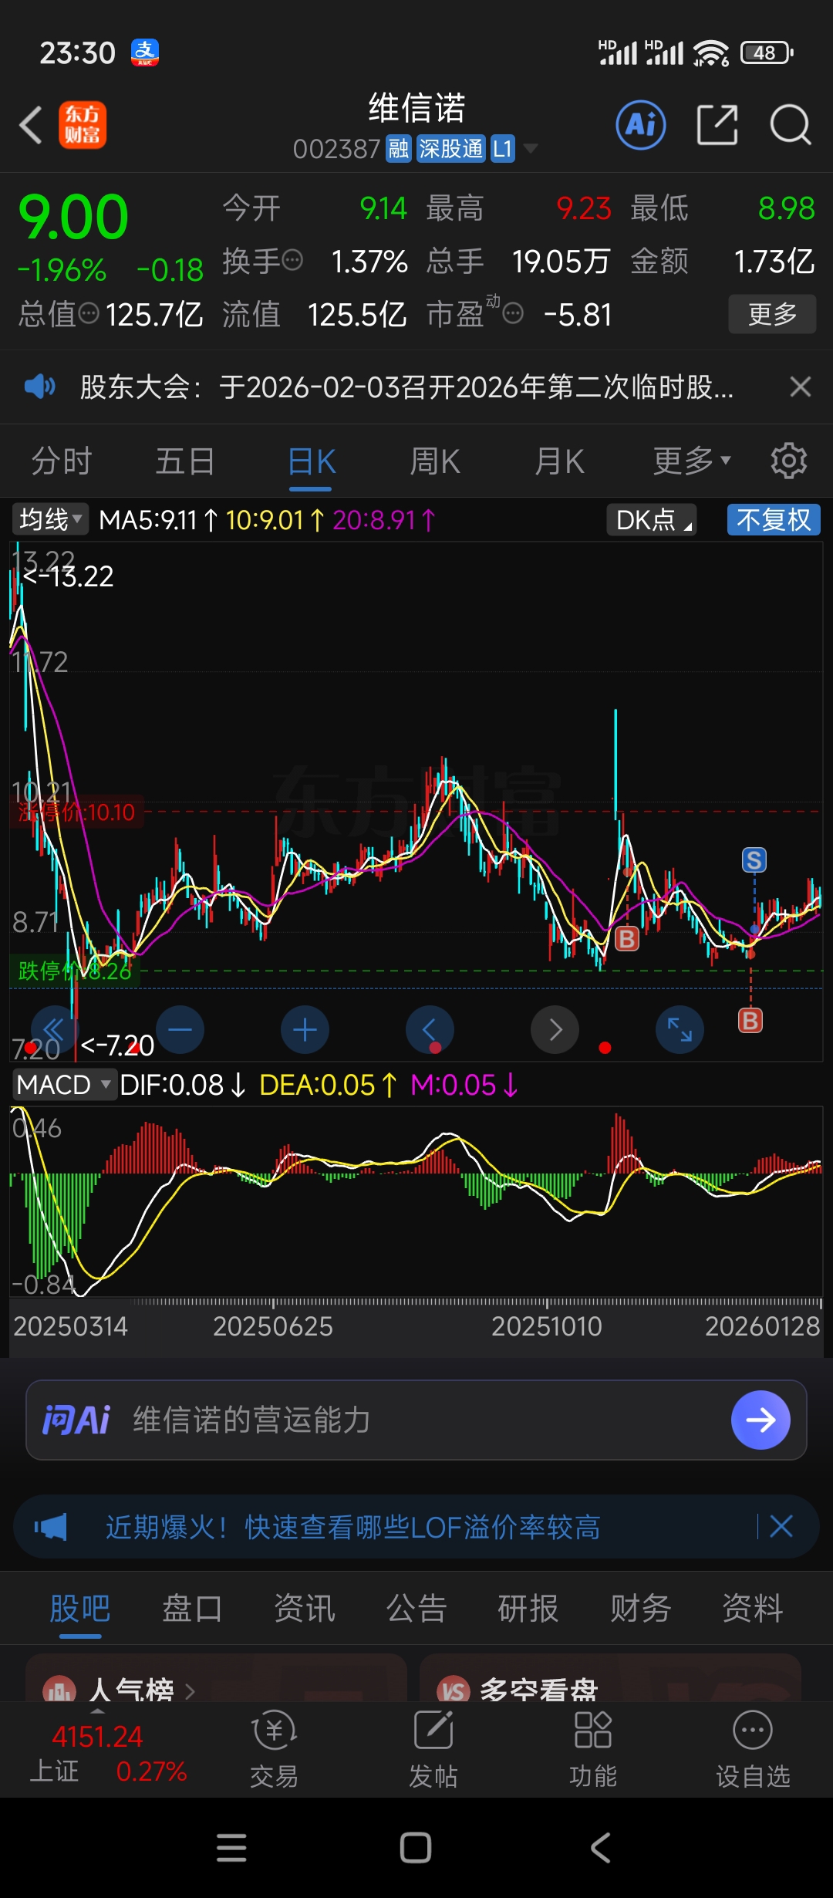Switch to the 资料 section tab
Viewport: 833px width, 1898px height.
753,1609
